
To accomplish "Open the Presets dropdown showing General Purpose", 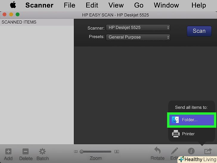I will [138, 37].
